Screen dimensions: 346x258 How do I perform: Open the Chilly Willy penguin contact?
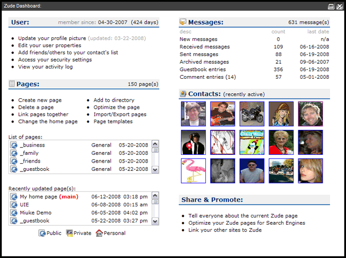(252, 142)
